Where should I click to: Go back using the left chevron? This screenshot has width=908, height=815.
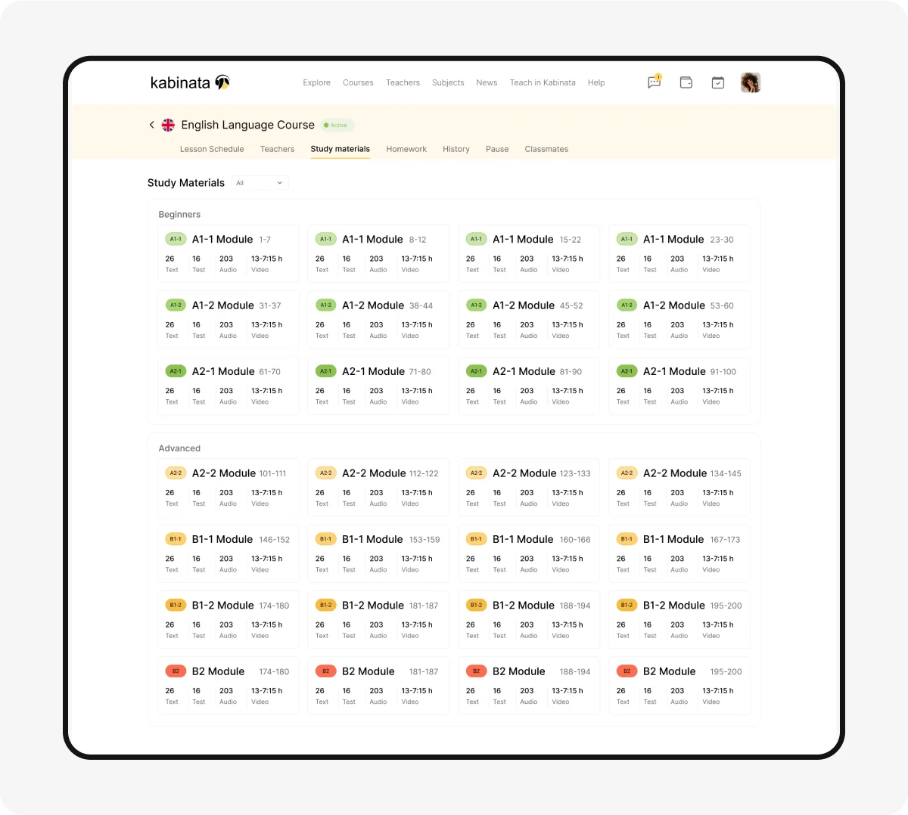(151, 125)
